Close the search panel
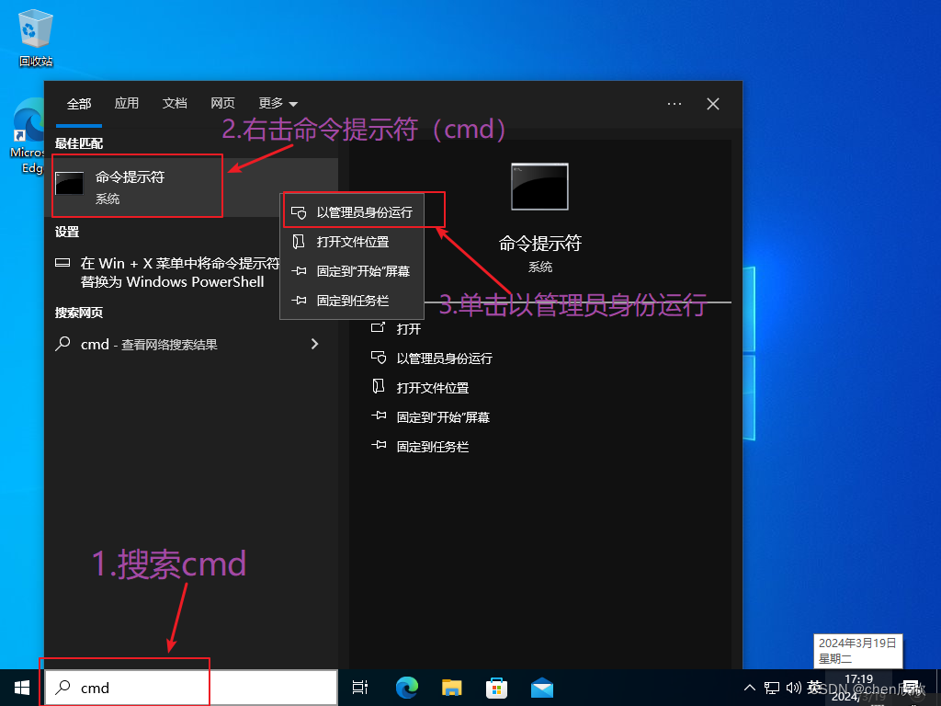 click(x=713, y=104)
